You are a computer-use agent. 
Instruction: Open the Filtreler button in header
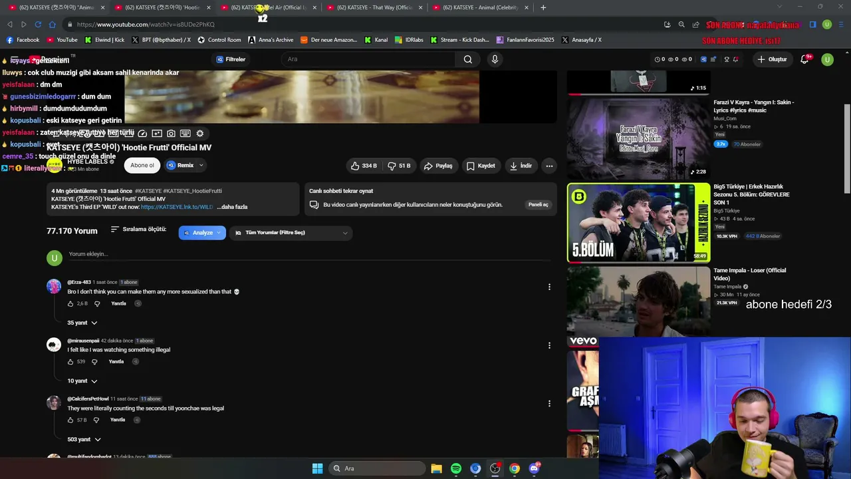tap(231, 59)
